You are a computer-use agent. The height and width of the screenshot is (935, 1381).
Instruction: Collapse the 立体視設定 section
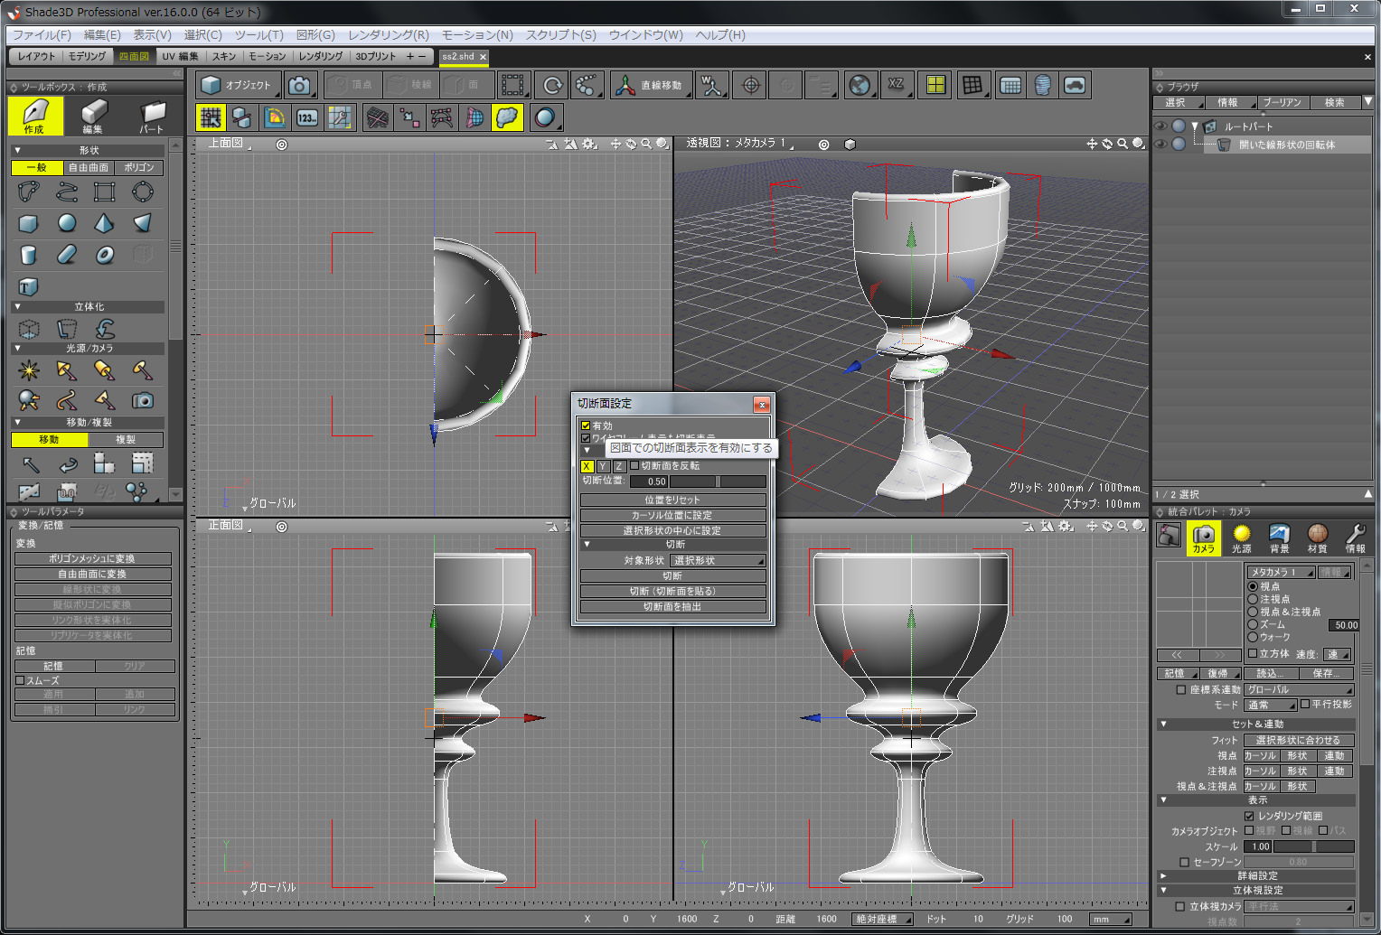(1163, 891)
